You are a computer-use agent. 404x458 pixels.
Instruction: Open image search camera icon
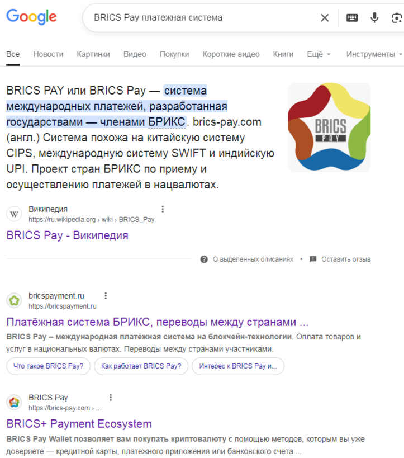tap(397, 18)
